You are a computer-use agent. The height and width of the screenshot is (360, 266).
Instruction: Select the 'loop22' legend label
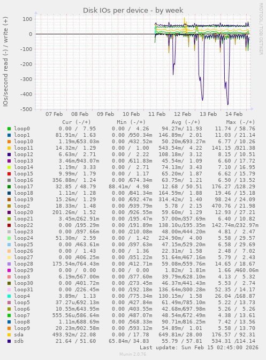pyautogui.click(x=24, y=225)
